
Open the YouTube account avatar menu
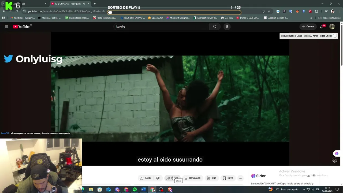coord(332,27)
